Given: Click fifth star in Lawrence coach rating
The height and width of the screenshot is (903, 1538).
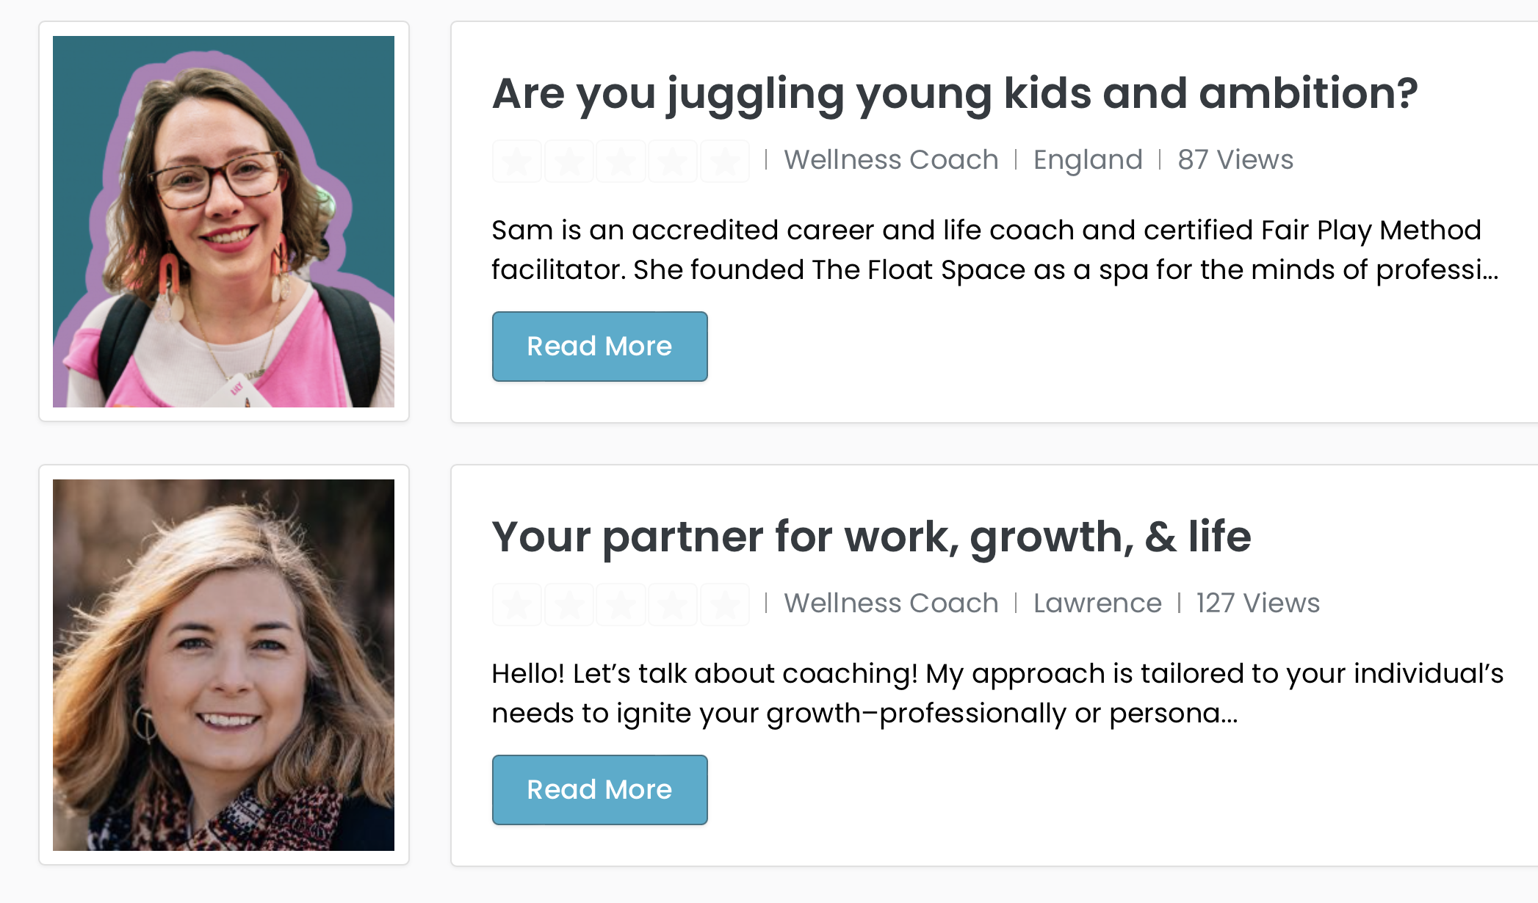Looking at the screenshot, I should coord(725,604).
